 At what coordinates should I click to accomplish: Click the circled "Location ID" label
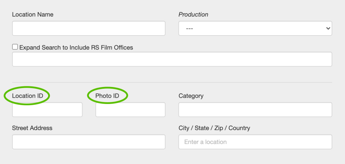28,96
